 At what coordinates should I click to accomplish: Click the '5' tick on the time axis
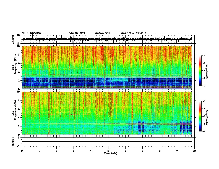[x=108, y=151]
